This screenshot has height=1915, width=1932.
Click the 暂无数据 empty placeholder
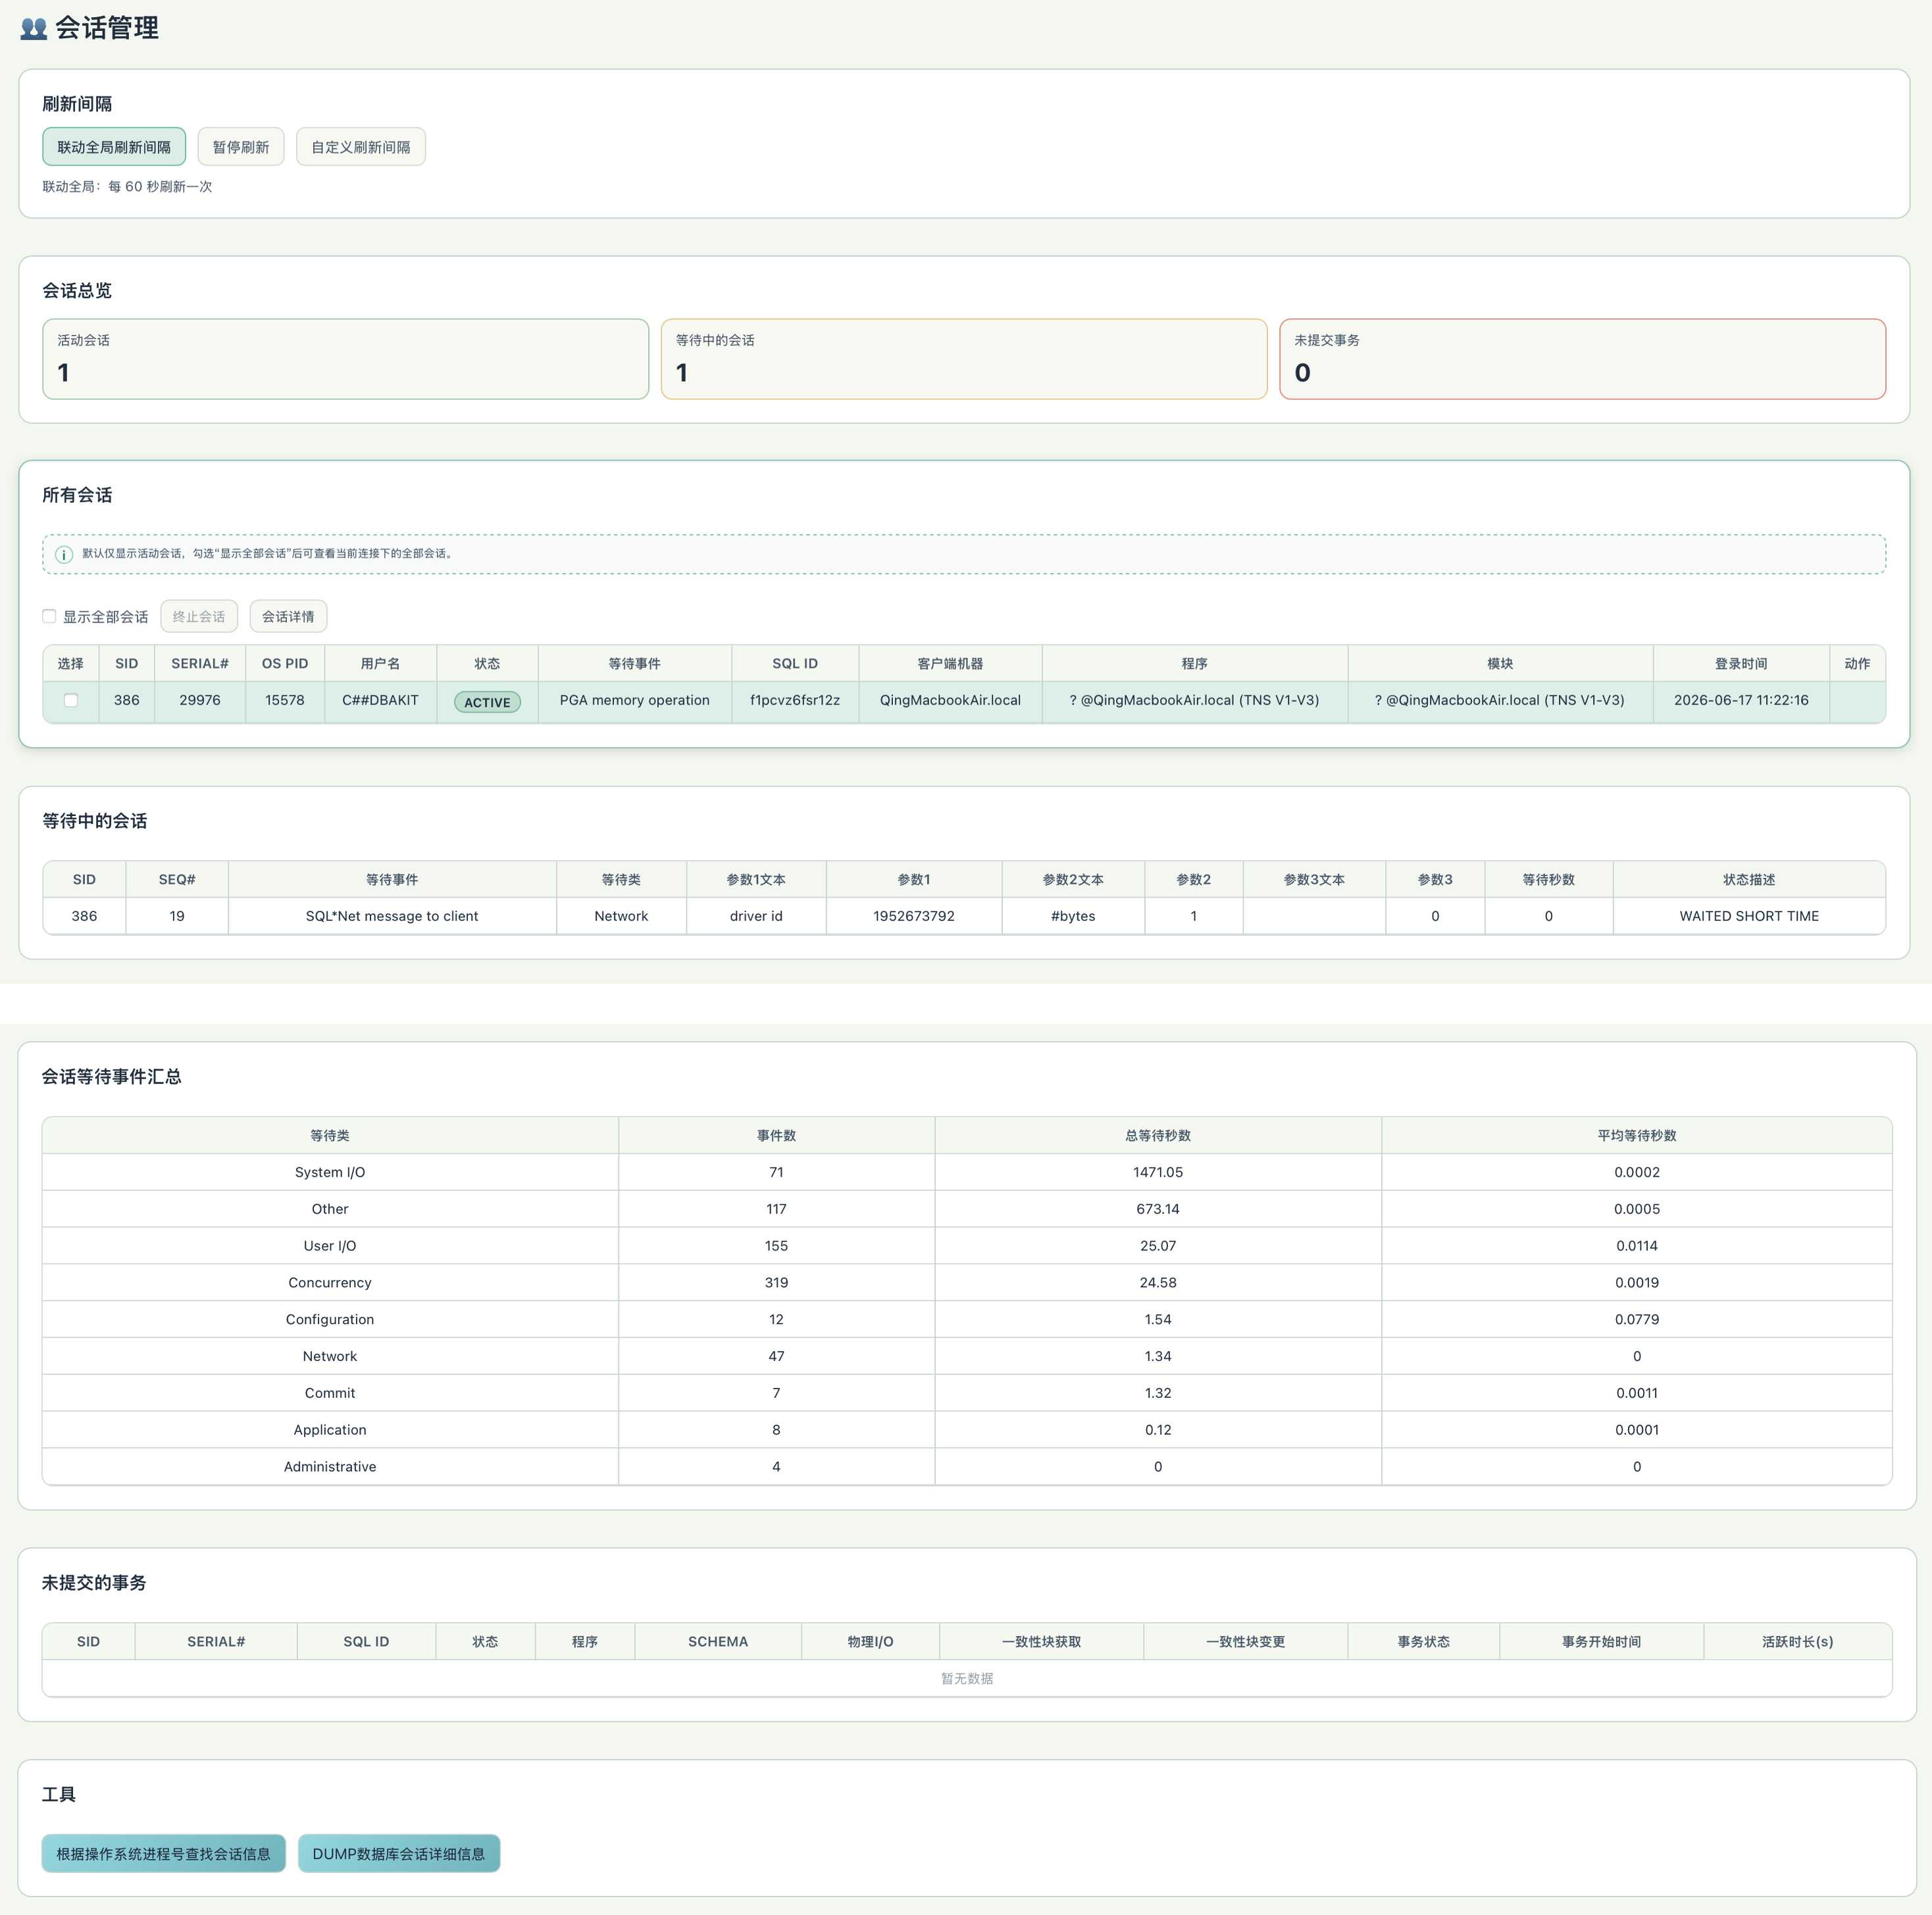click(967, 1678)
